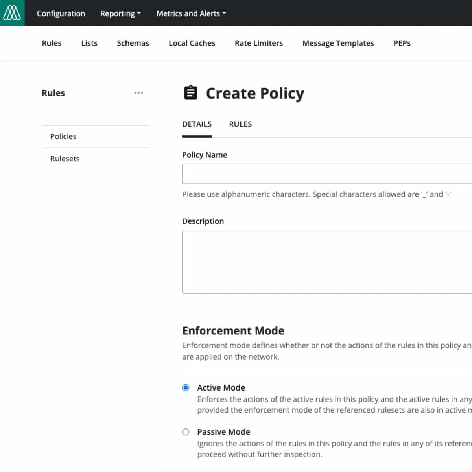
Task: Open Policies in the Rules sidebar
Action: tap(96, 136)
